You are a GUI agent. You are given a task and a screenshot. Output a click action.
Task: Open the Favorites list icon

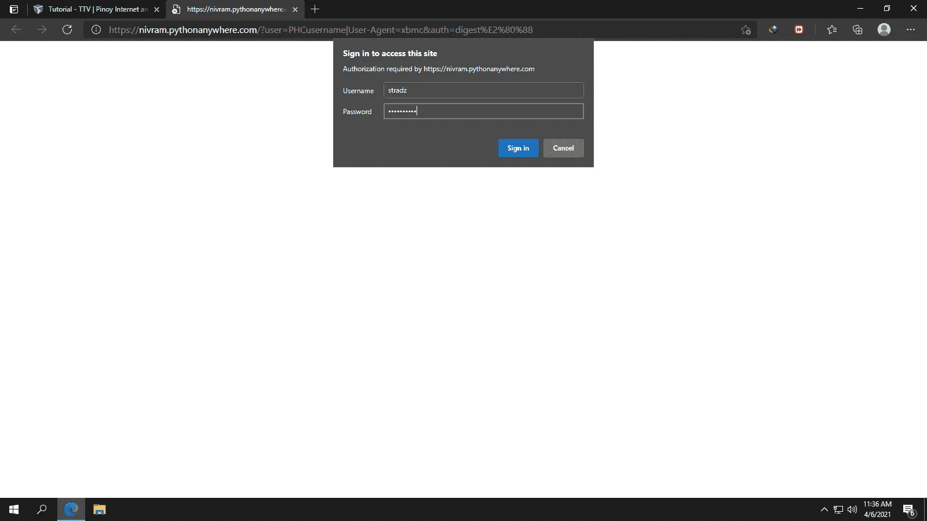832,30
